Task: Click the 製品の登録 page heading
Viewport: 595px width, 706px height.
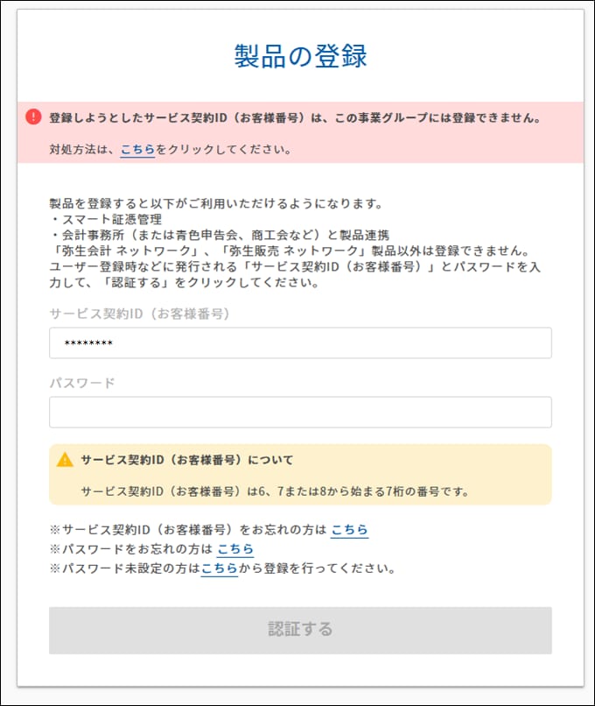Action: pos(300,55)
